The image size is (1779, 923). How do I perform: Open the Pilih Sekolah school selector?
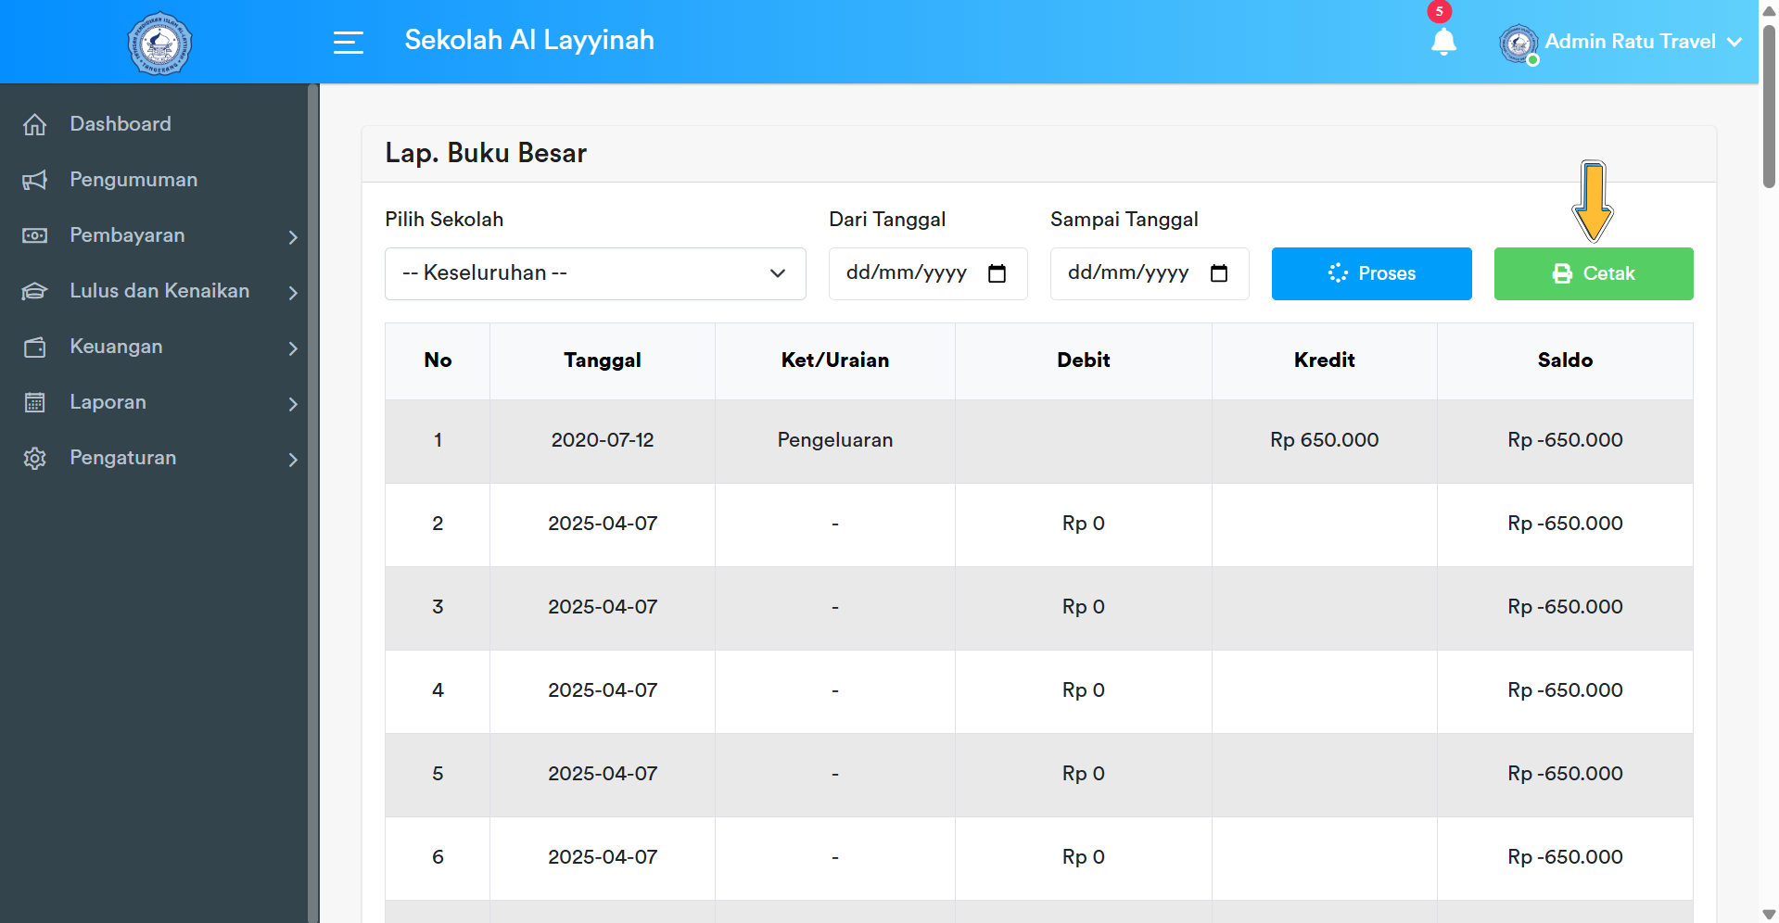594,272
